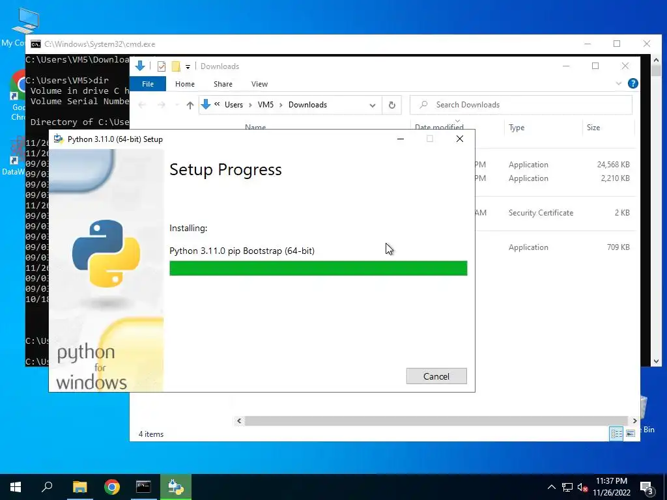This screenshot has width=667, height=500.
Task: Refresh the Downloads folder view
Action: click(x=391, y=105)
